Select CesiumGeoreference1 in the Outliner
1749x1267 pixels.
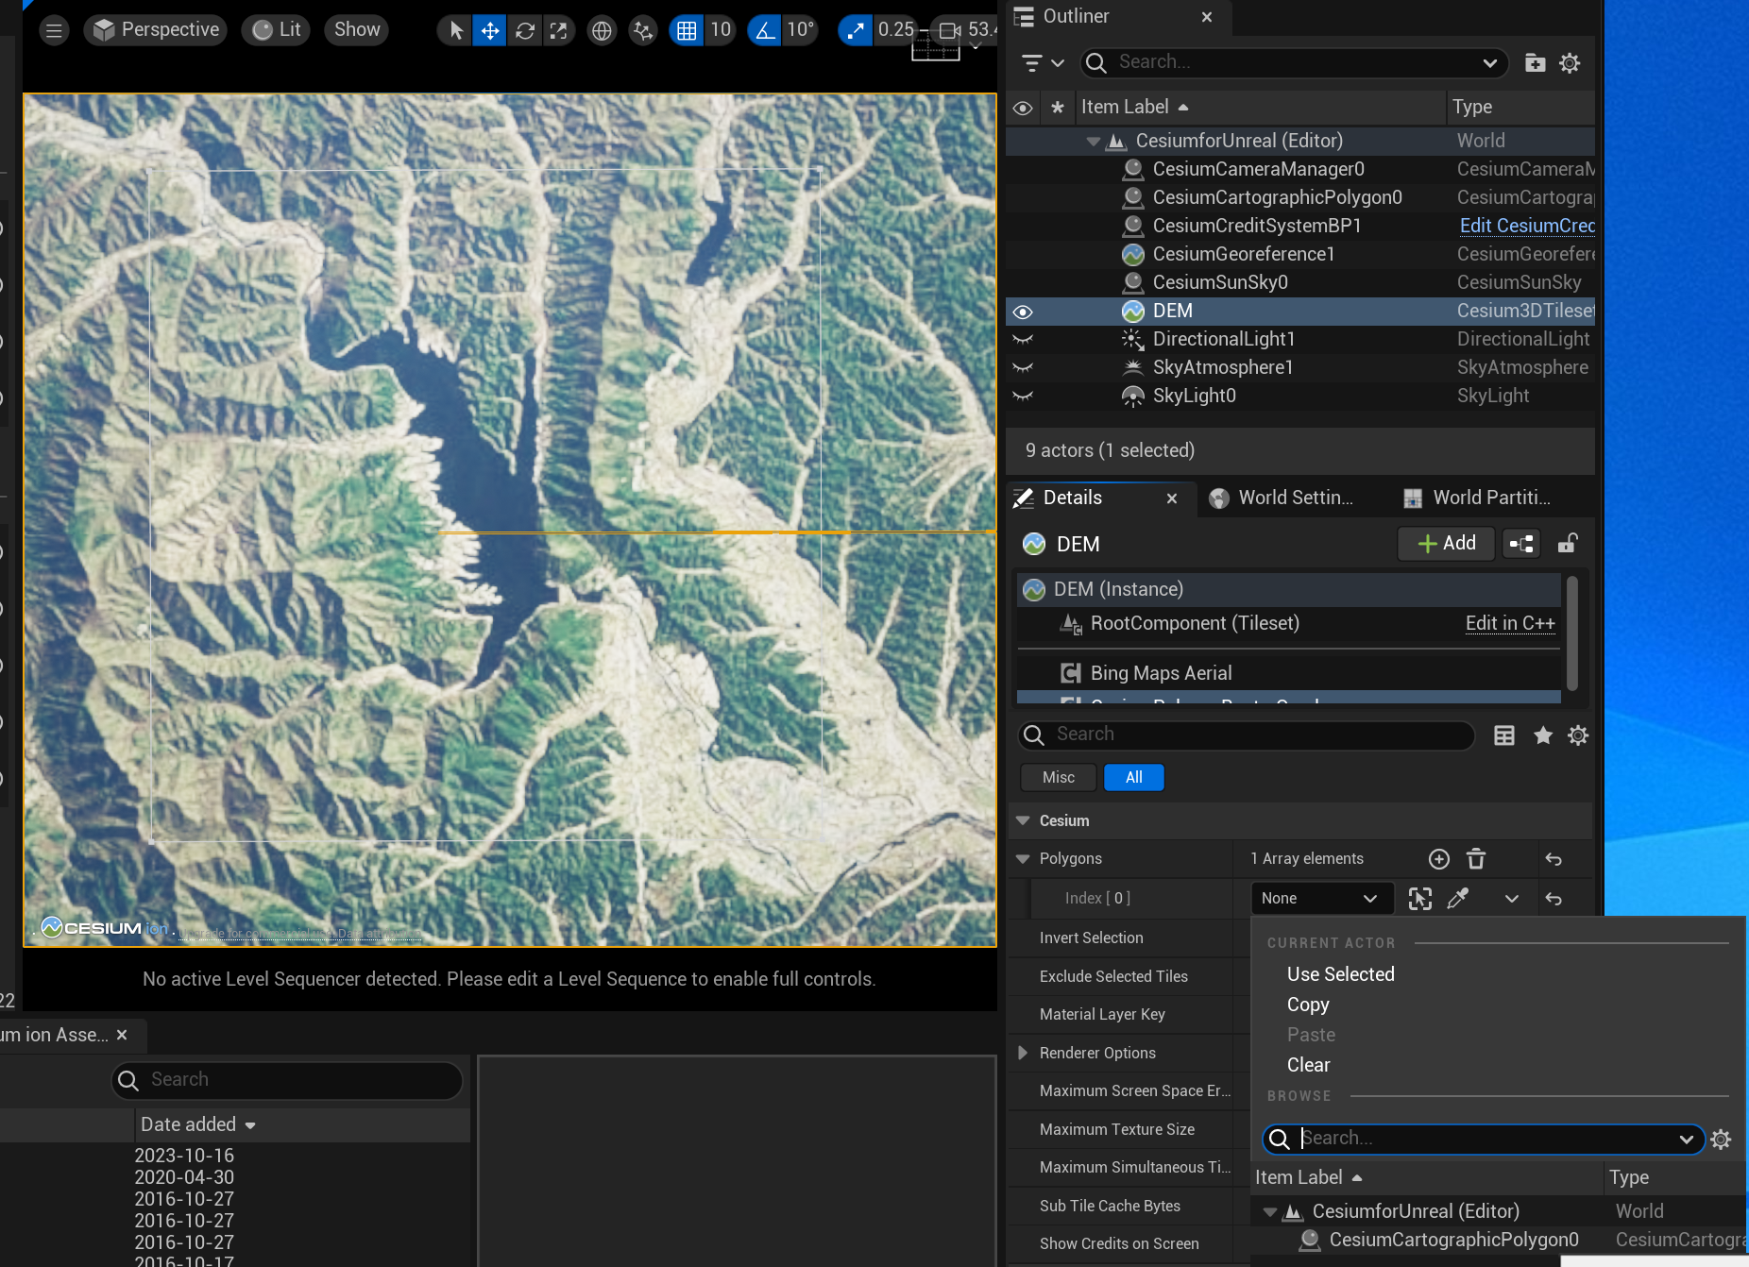(x=1243, y=254)
